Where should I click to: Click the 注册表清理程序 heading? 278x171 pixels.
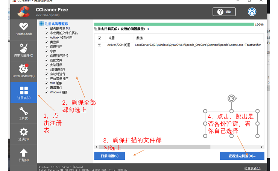click(56, 24)
